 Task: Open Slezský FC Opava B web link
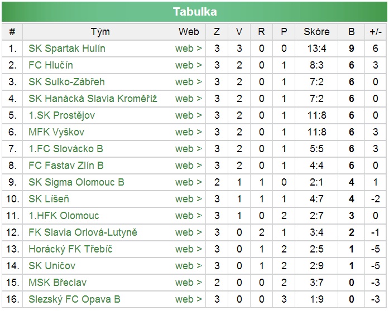coord(189,299)
